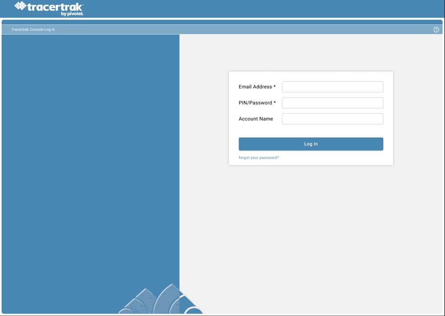The height and width of the screenshot is (316, 445).
Task: Click the gray background below the login card
Action: (311, 231)
